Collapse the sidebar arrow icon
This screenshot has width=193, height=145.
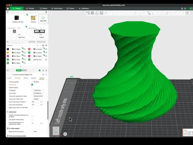pyautogui.click(x=50, y=12)
